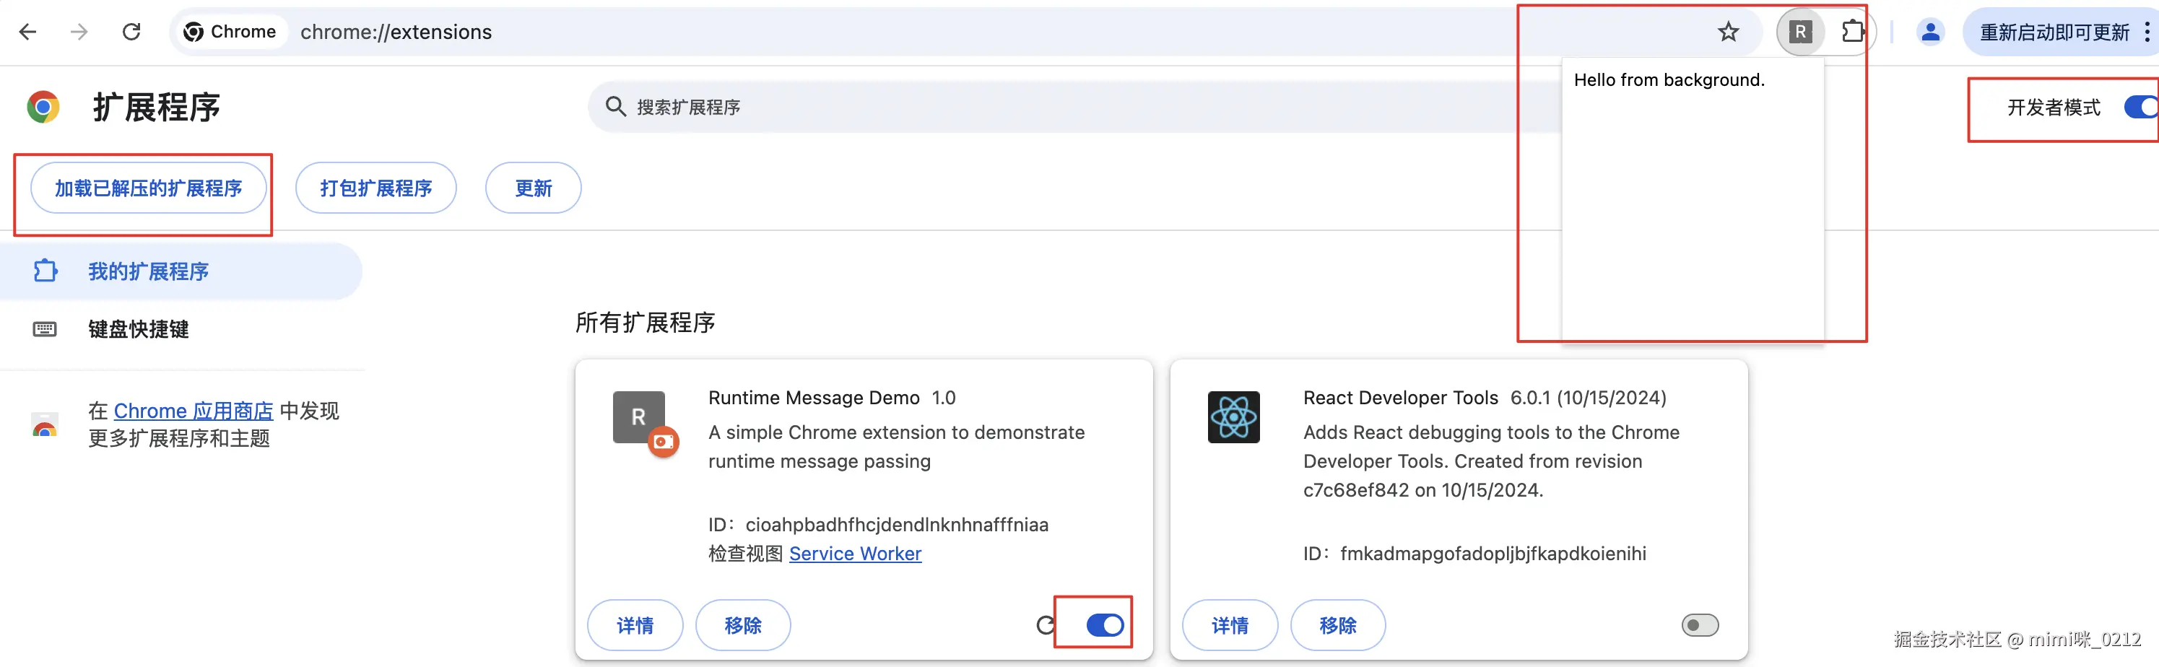Click the Runtime Message Demo title

tap(814, 397)
